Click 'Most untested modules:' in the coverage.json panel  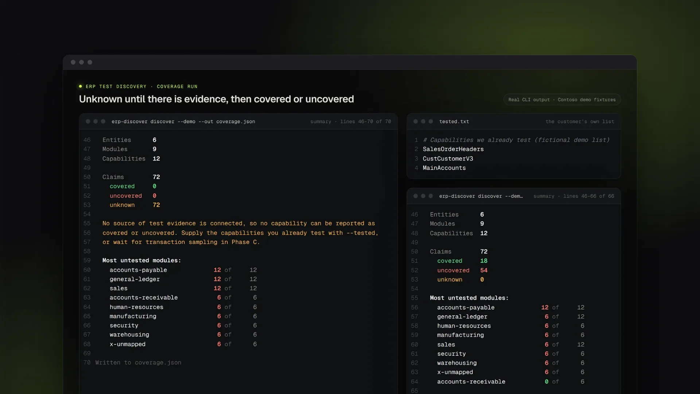pos(142,260)
